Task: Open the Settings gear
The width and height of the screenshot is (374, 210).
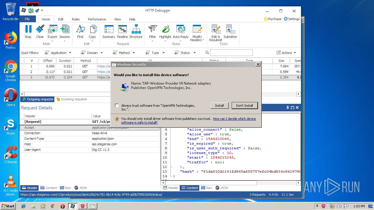Action: 292,19
